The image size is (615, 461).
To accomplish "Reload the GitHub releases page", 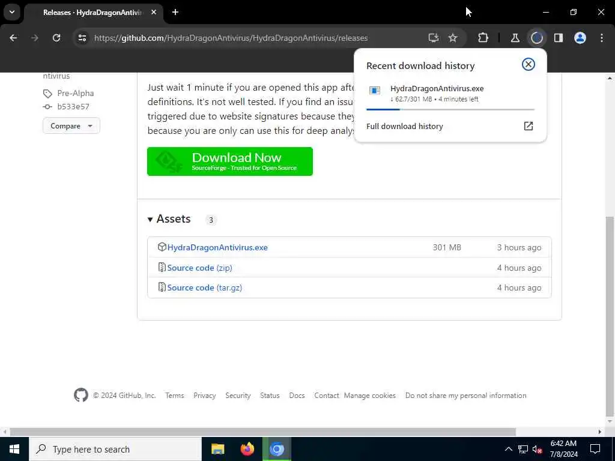I will (x=56, y=38).
